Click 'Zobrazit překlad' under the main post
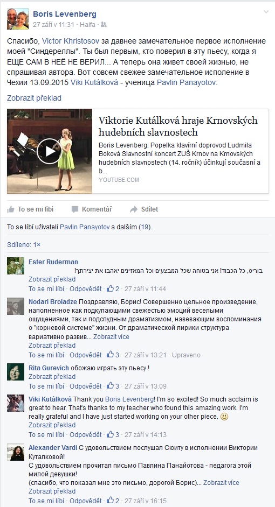Viewport: 275px width, 507px height. tap(34, 98)
